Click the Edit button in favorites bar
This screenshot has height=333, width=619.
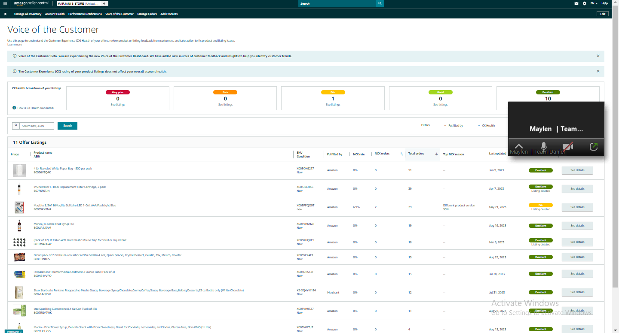[603, 14]
